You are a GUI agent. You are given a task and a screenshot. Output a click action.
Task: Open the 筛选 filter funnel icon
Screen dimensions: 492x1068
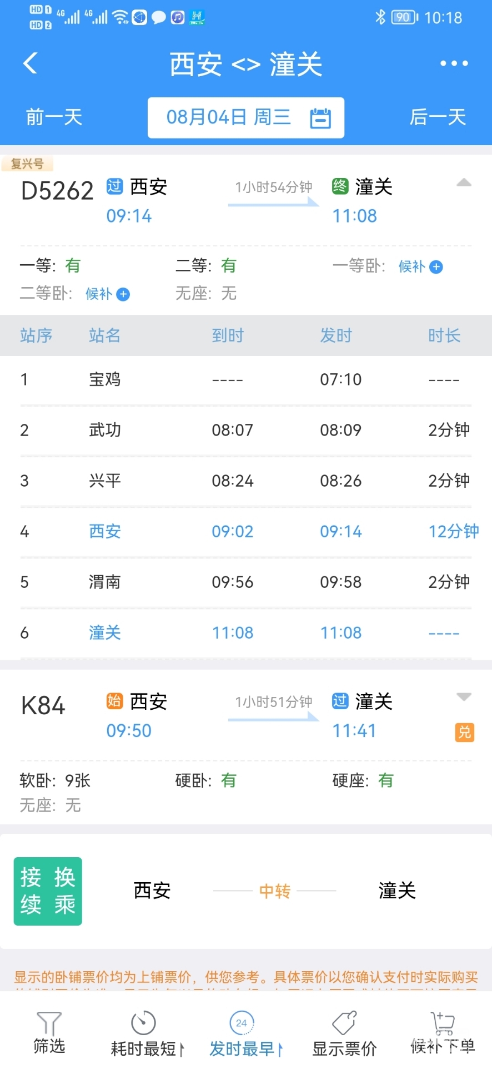(x=49, y=1022)
